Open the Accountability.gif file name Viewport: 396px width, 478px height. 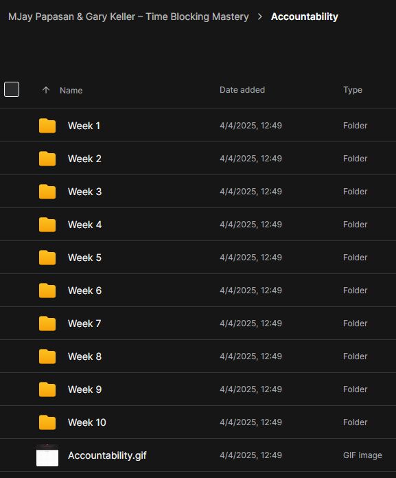107,455
